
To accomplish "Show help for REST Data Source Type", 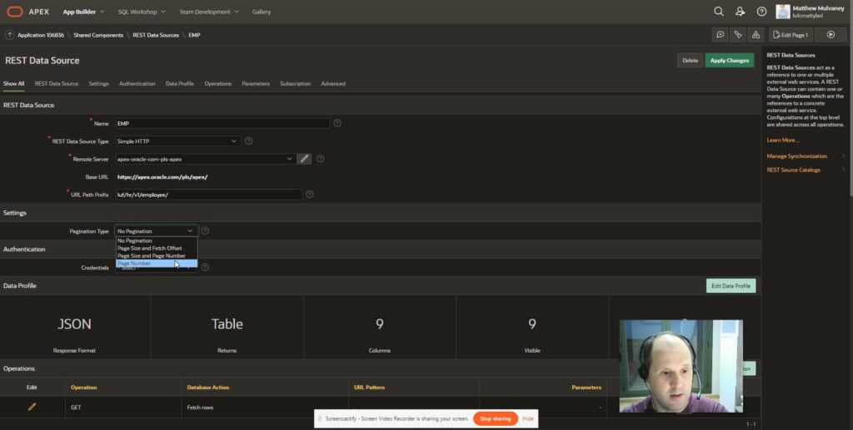I will [248, 141].
